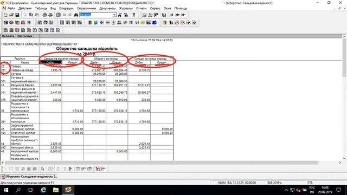Open the search combo box dropdown arrow
The height and width of the screenshot is (195, 347).
pos(114,15)
